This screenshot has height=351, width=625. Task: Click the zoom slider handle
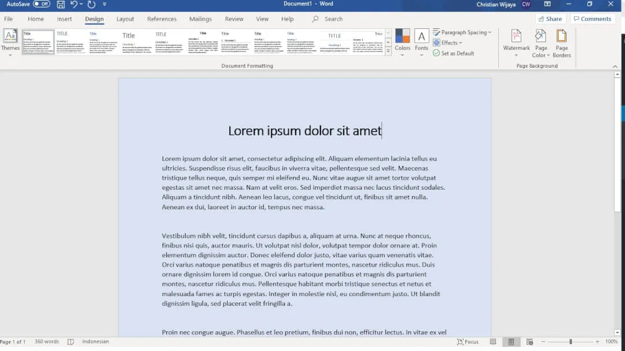pyautogui.click(x=571, y=341)
